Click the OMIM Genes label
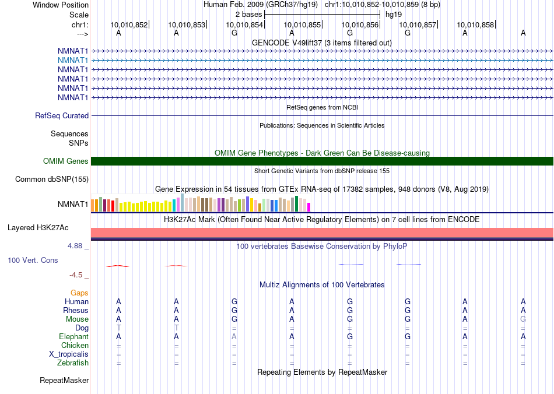The height and width of the screenshot is (394, 554). pyautogui.click(x=66, y=161)
